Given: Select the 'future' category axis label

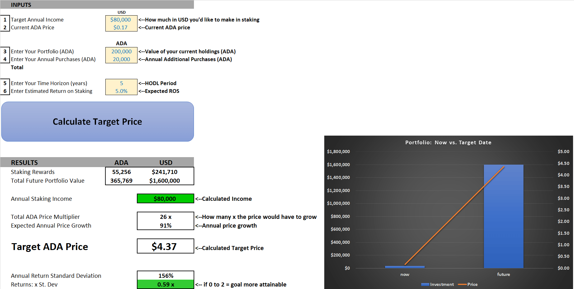Looking at the screenshot, I should click(504, 274).
